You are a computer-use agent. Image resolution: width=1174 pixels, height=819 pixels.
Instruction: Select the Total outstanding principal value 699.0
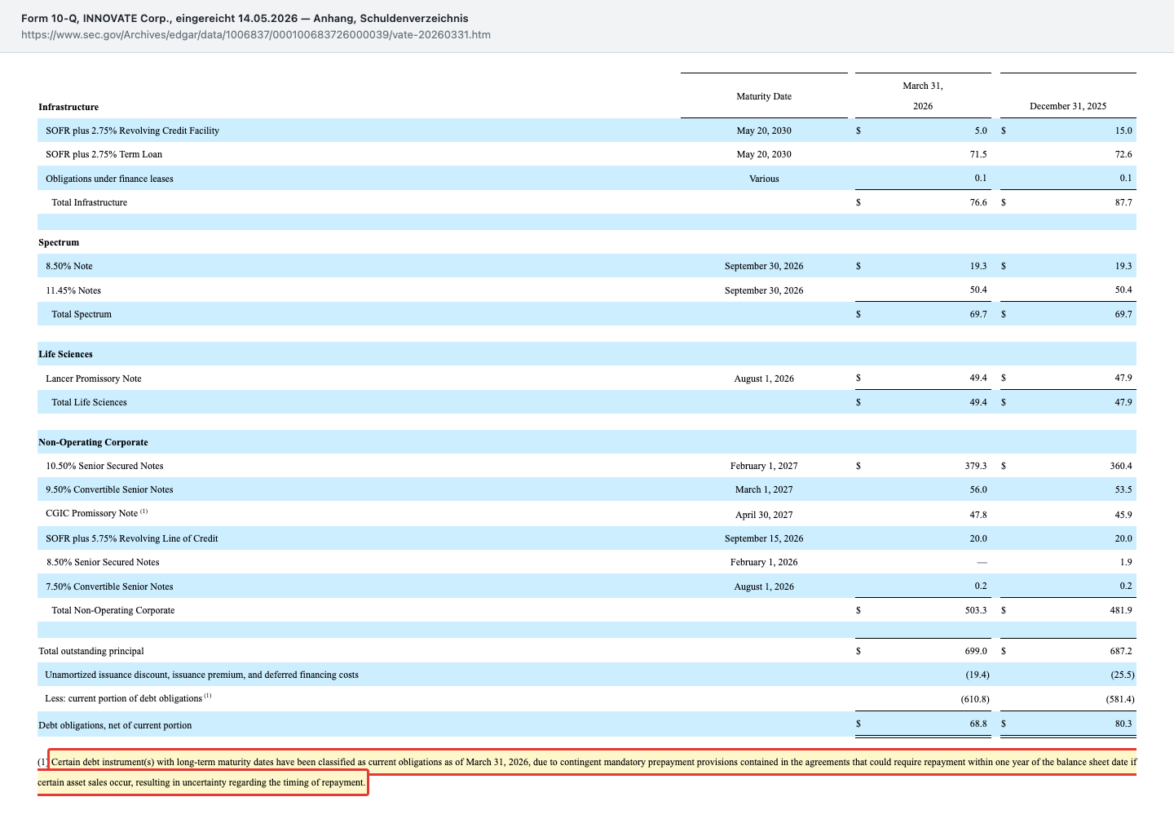976,651
